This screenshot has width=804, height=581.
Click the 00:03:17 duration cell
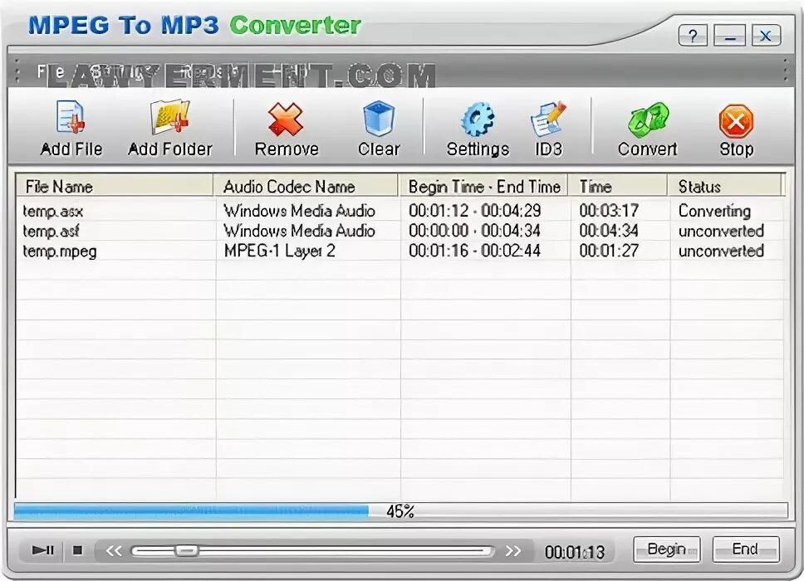(x=609, y=211)
